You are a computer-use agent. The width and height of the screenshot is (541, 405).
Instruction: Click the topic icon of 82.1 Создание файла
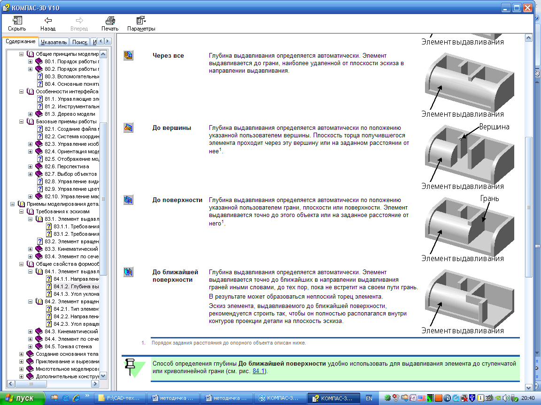(x=40, y=129)
